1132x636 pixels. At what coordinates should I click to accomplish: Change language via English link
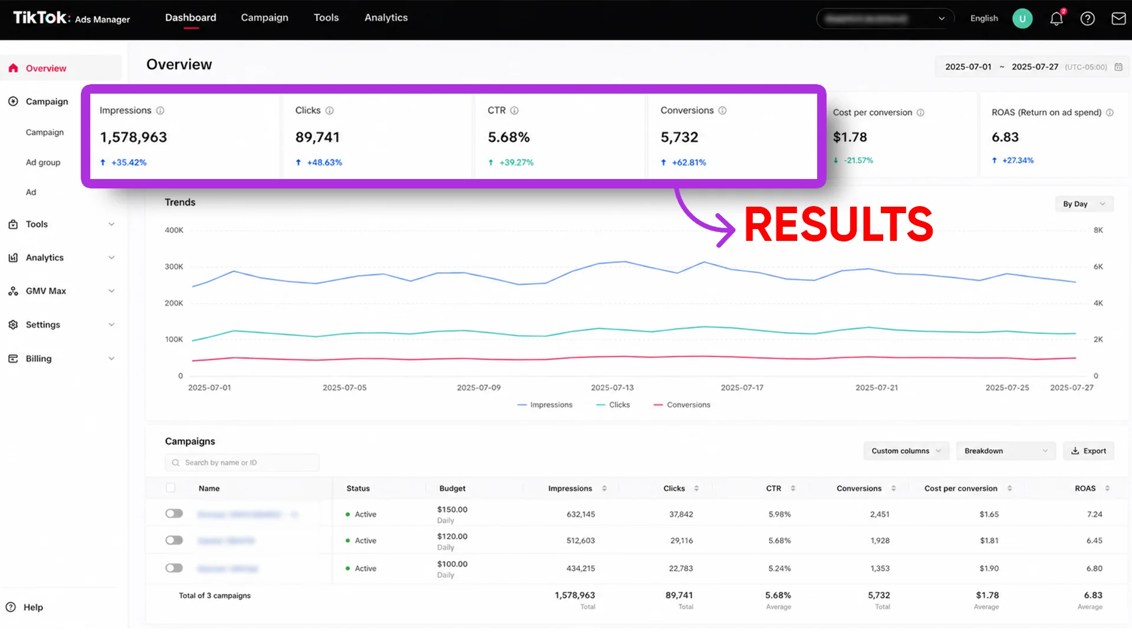tap(984, 18)
